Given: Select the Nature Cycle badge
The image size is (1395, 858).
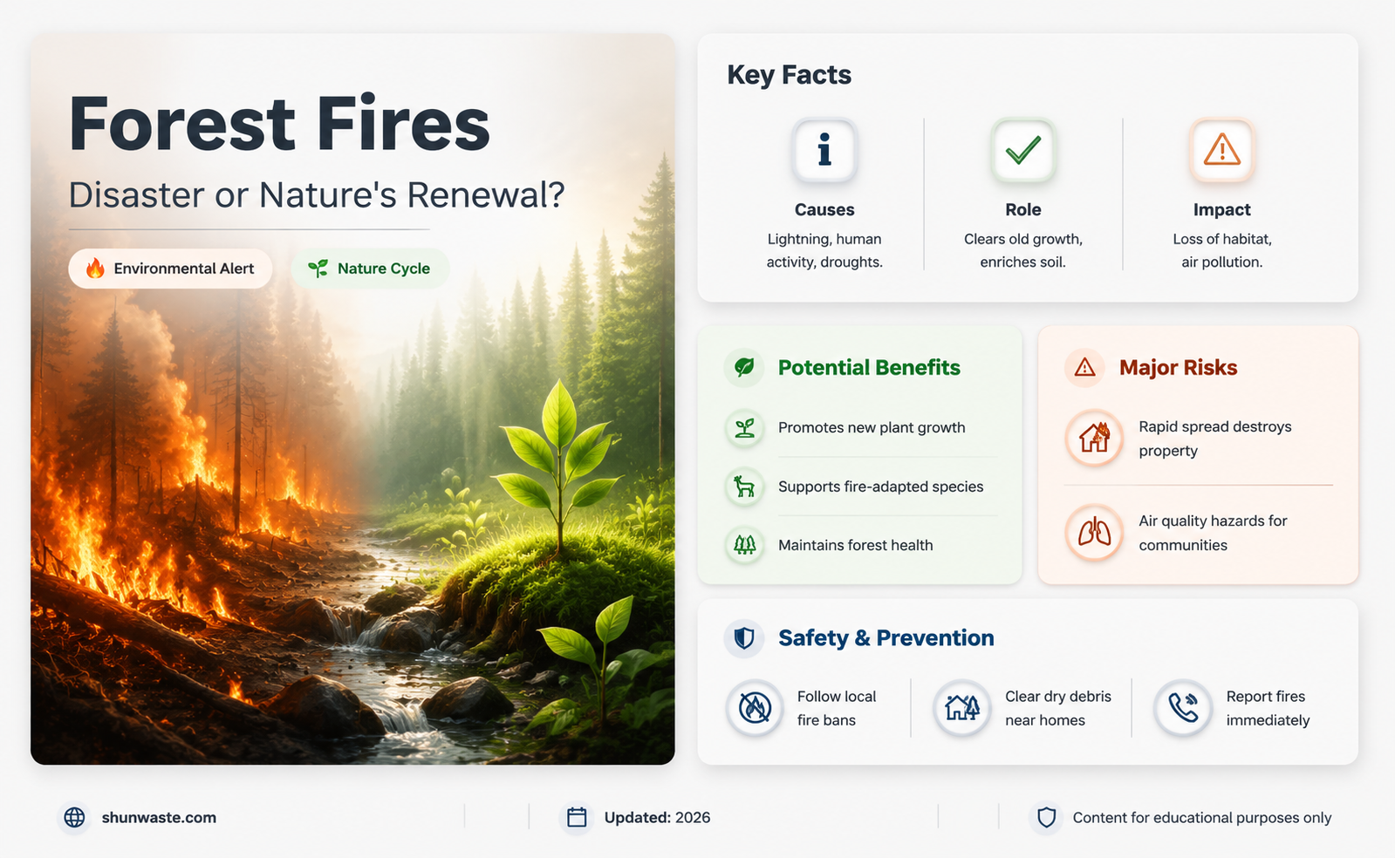Looking at the screenshot, I should (370, 269).
